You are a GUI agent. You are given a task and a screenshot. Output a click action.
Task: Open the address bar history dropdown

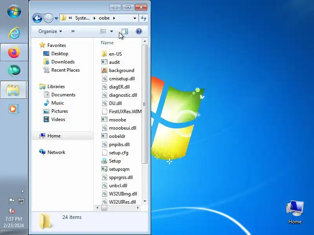(135, 18)
